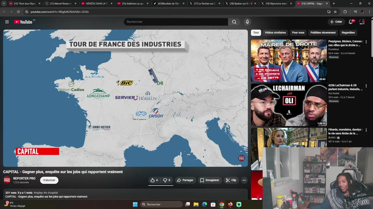Select the Tout filter chip
This screenshot has width=373, height=209.
(x=256, y=33)
